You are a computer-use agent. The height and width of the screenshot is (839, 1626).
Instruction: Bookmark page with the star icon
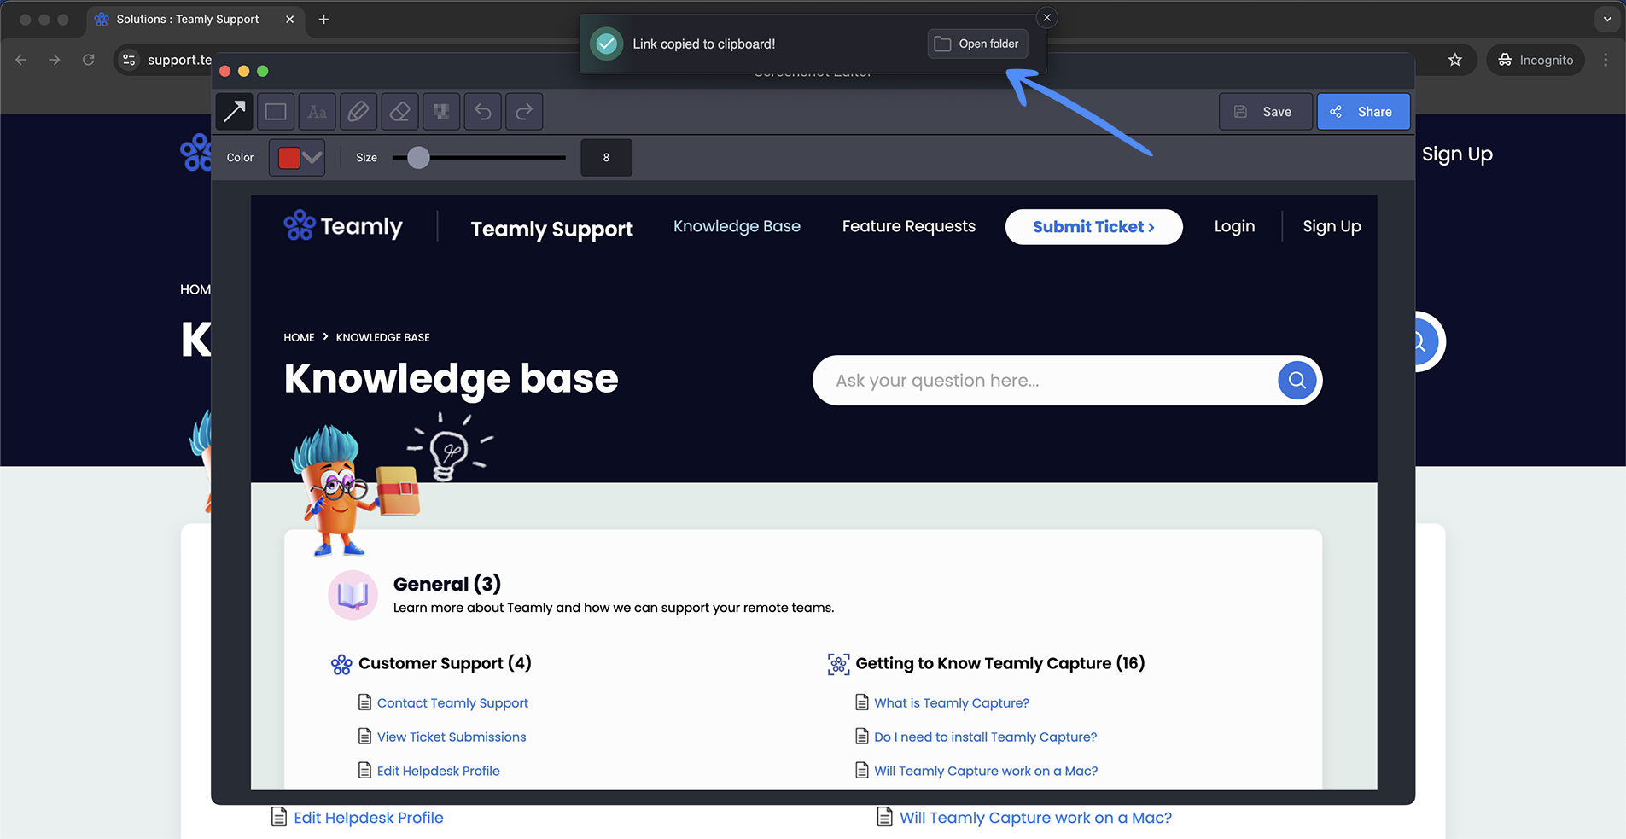click(1455, 60)
